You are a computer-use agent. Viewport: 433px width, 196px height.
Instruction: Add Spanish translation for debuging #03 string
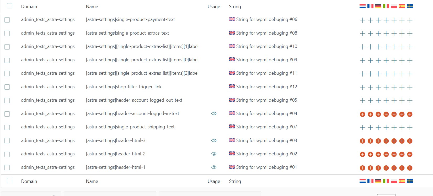[x=402, y=141]
